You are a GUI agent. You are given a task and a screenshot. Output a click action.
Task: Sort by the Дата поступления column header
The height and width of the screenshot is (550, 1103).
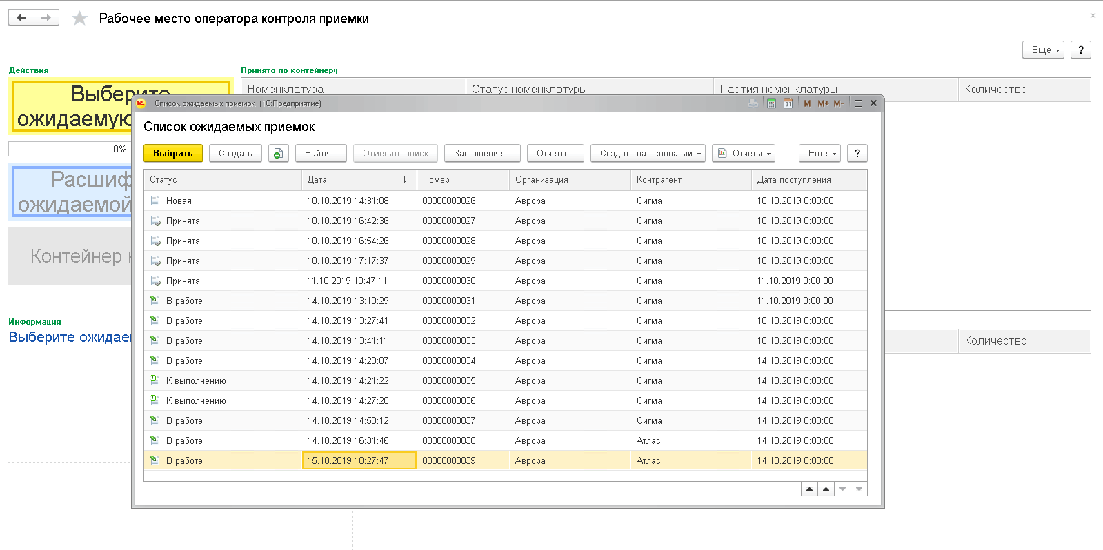pos(809,179)
